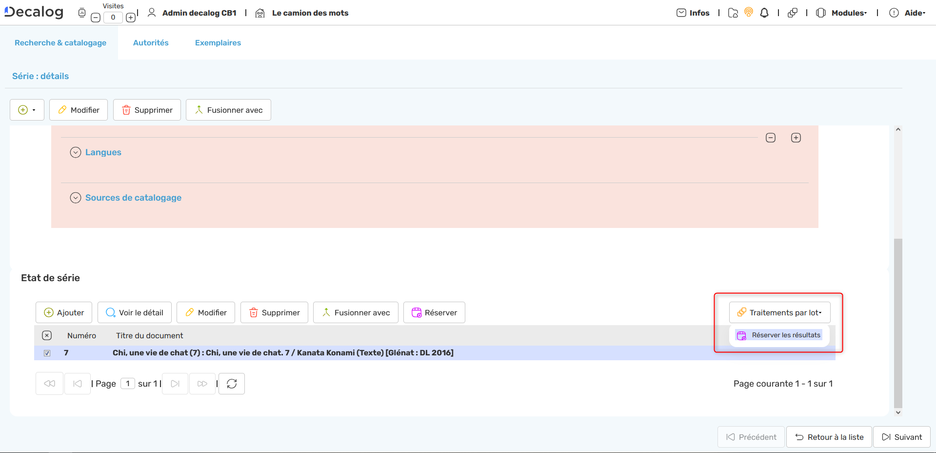Open the Traitements par lot dropdown
The image size is (936, 453).
point(779,312)
